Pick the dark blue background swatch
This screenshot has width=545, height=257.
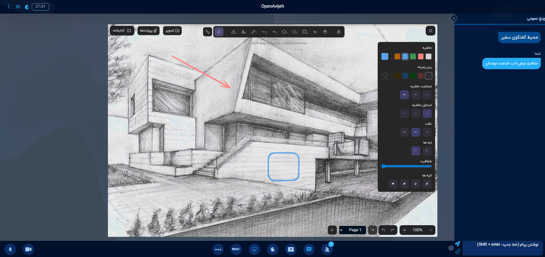pyautogui.click(x=405, y=76)
